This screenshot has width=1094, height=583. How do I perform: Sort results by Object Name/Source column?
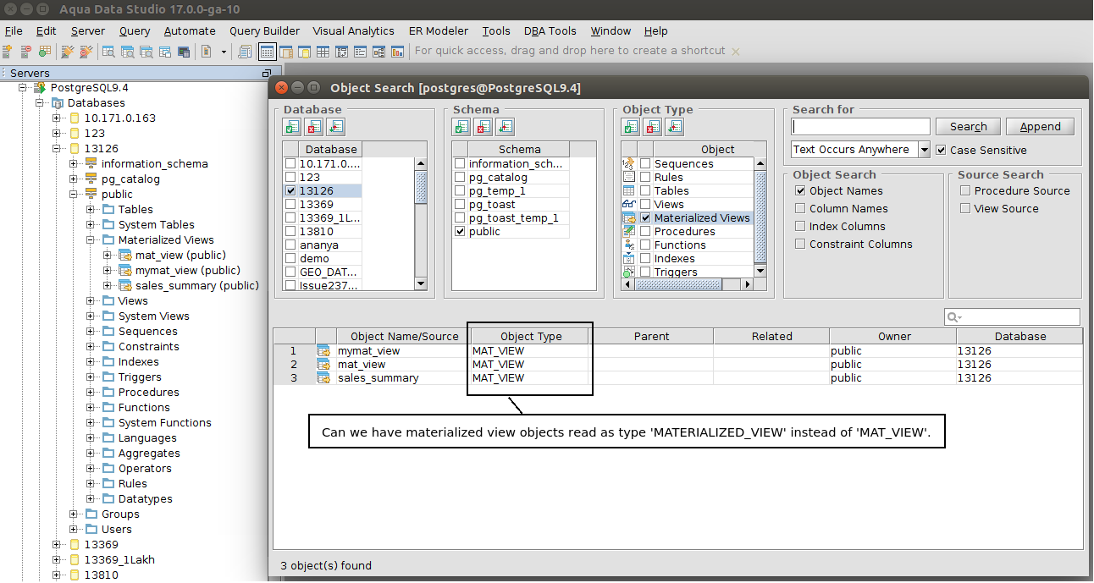tap(404, 336)
